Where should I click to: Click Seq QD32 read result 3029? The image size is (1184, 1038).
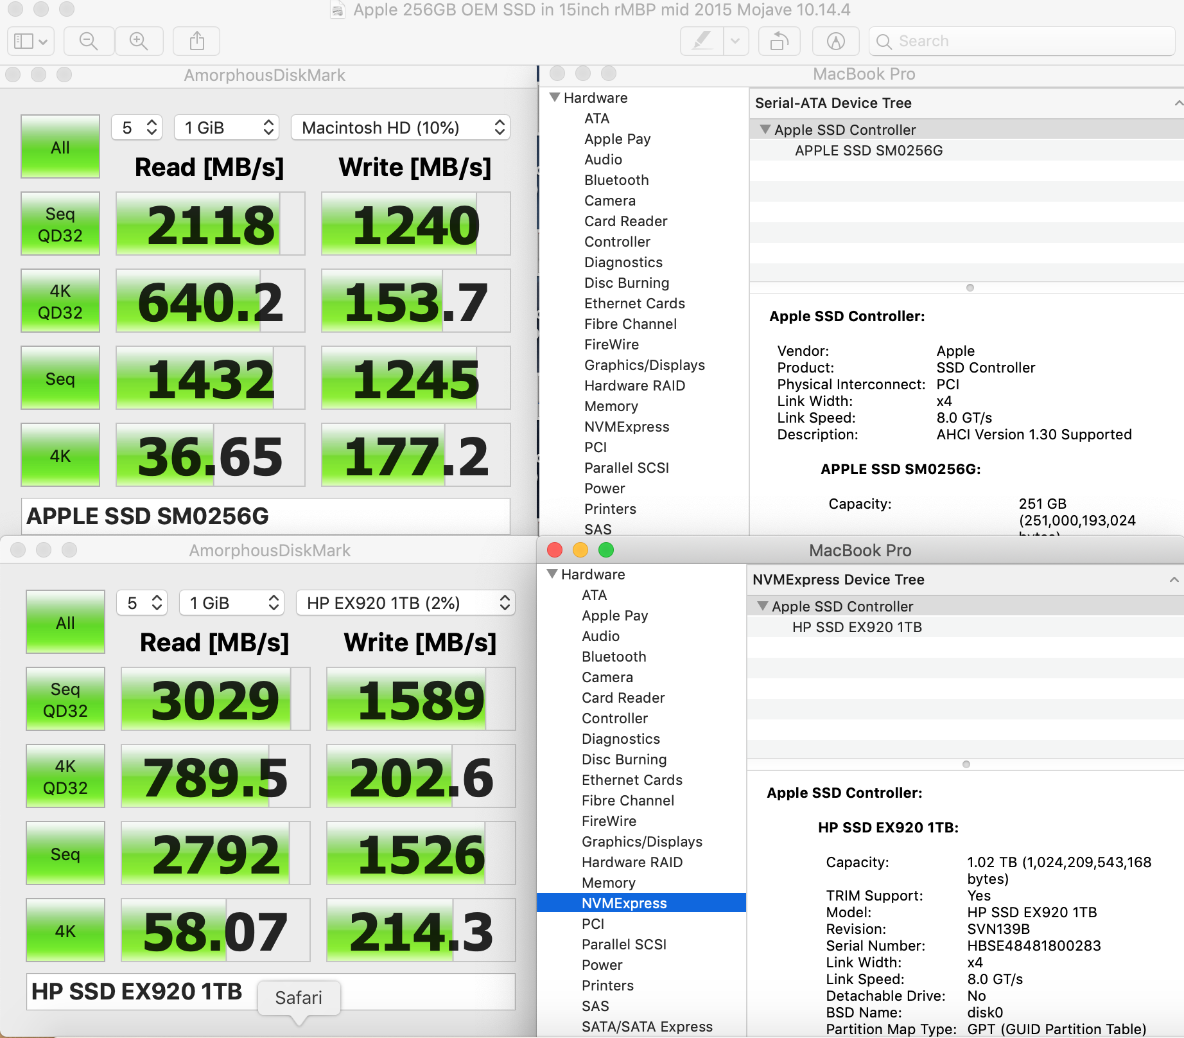tap(215, 699)
